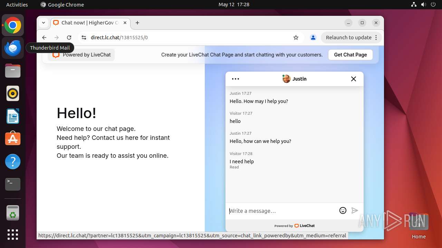Minimize the Chrome window
The height and width of the screenshot is (248, 442).
pos(348,23)
